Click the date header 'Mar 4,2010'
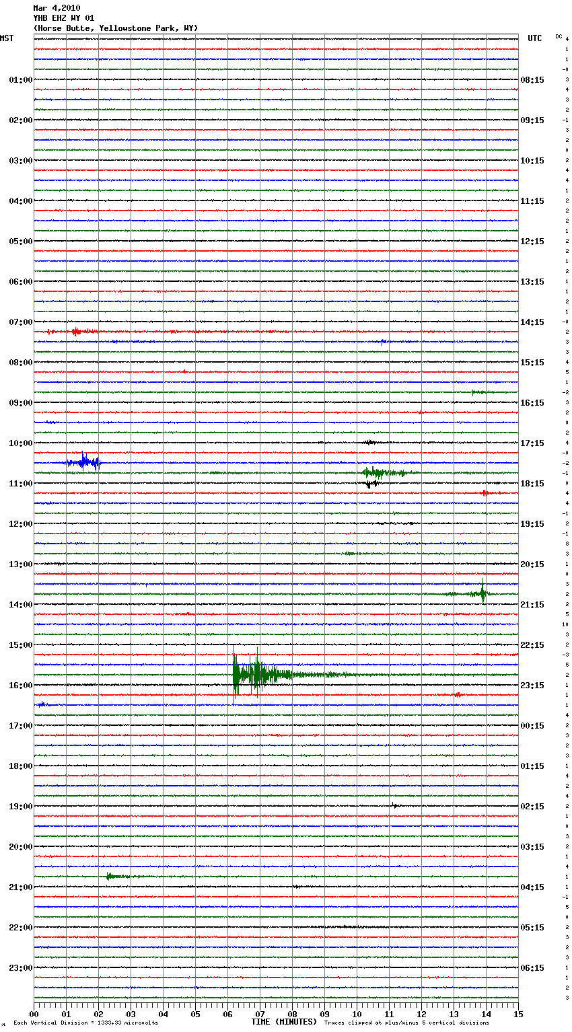Screen dimensions: 572x1032 coord(57,8)
